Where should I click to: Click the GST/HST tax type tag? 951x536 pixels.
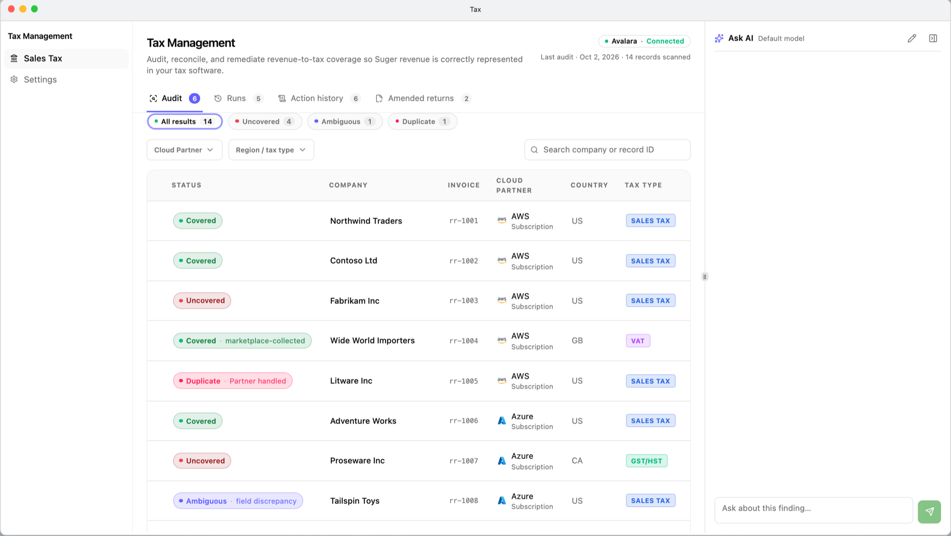(647, 461)
